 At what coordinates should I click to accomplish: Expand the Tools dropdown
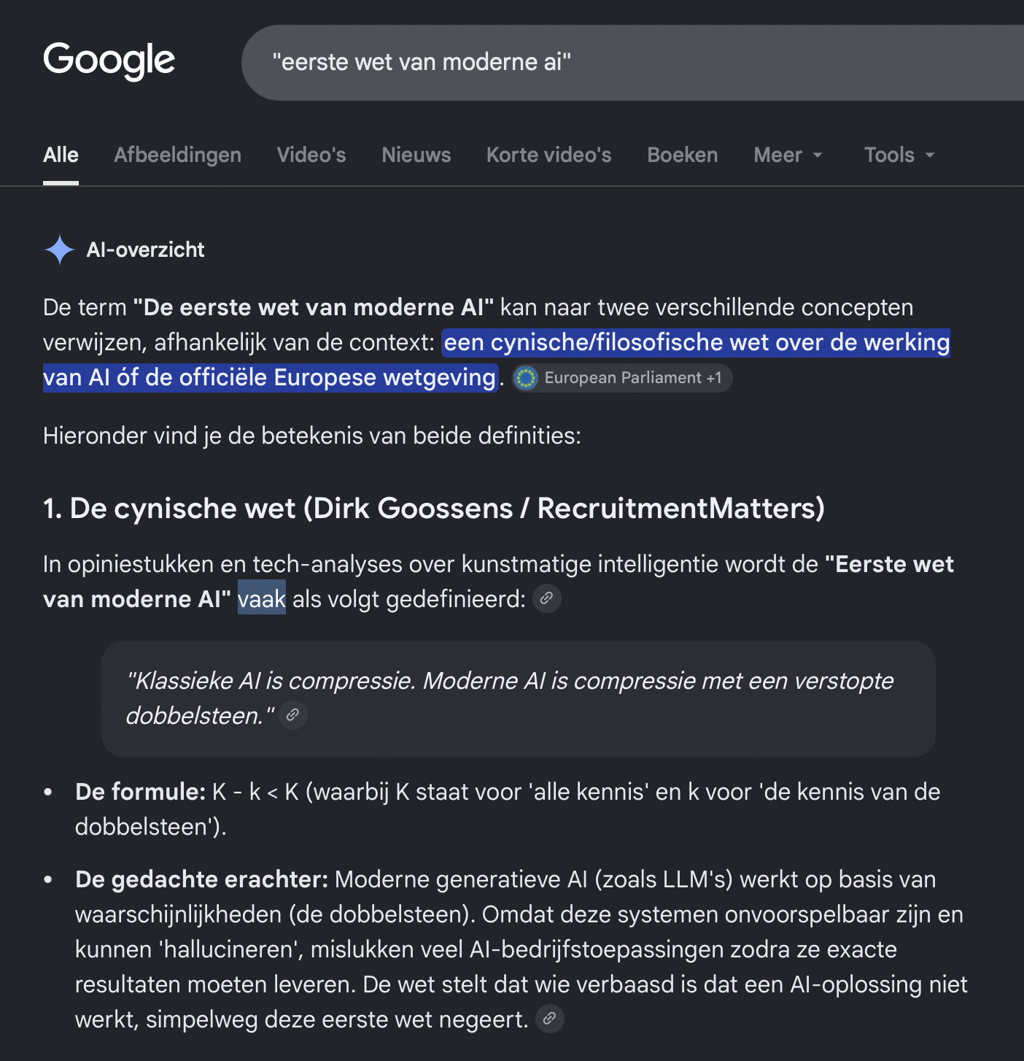pyautogui.click(x=899, y=155)
